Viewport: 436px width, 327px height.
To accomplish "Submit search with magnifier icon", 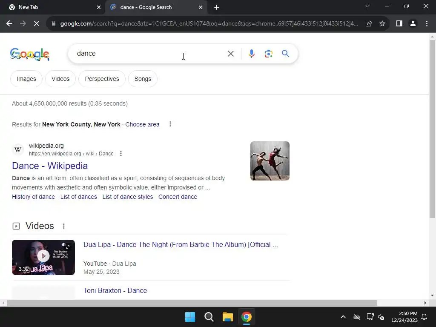I will tap(285, 54).
